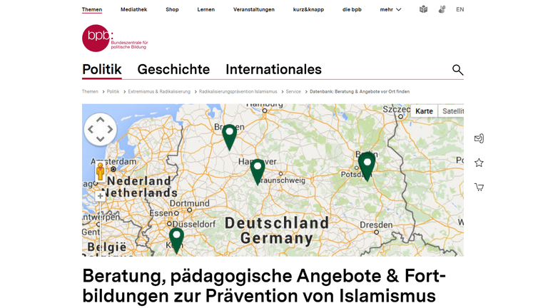Select the map marker near Hannover
The height and width of the screenshot is (308, 548).
click(x=258, y=172)
